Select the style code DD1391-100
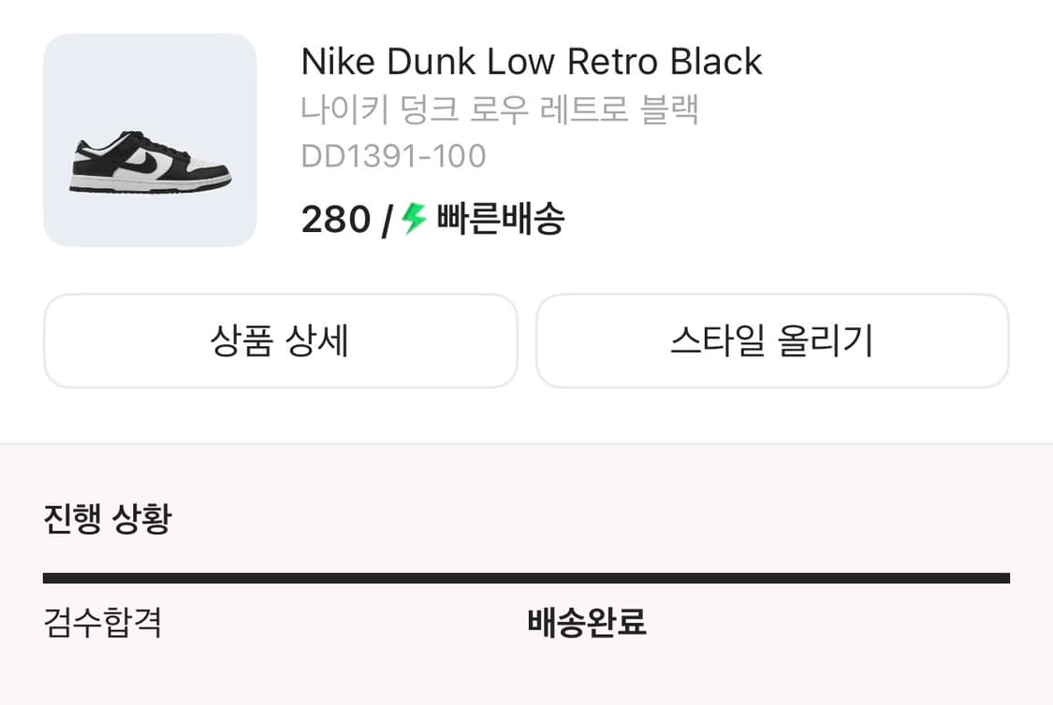The height and width of the screenshot is (705, 1053). 394,155
